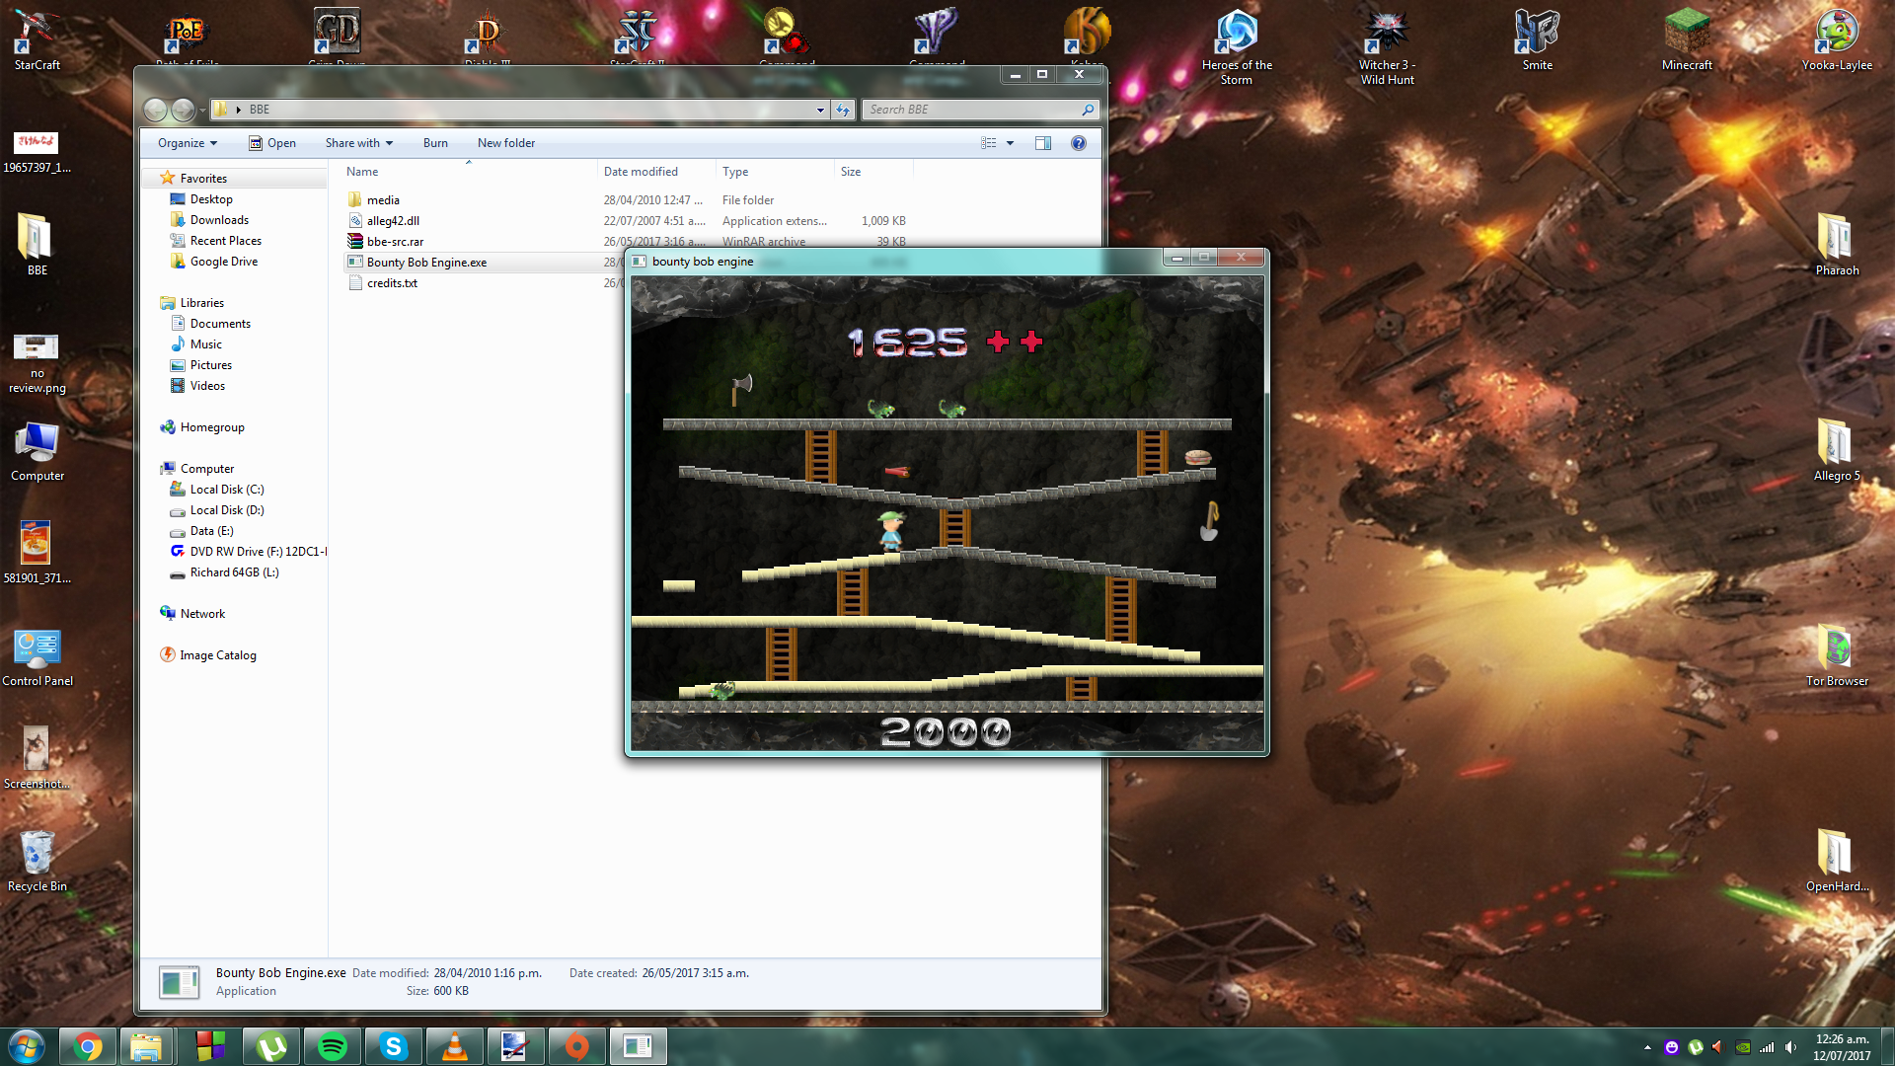Expand the Organize dropdown menu
The width and height of the screenshot is (1895, 1066).
(x=187, y=143)
